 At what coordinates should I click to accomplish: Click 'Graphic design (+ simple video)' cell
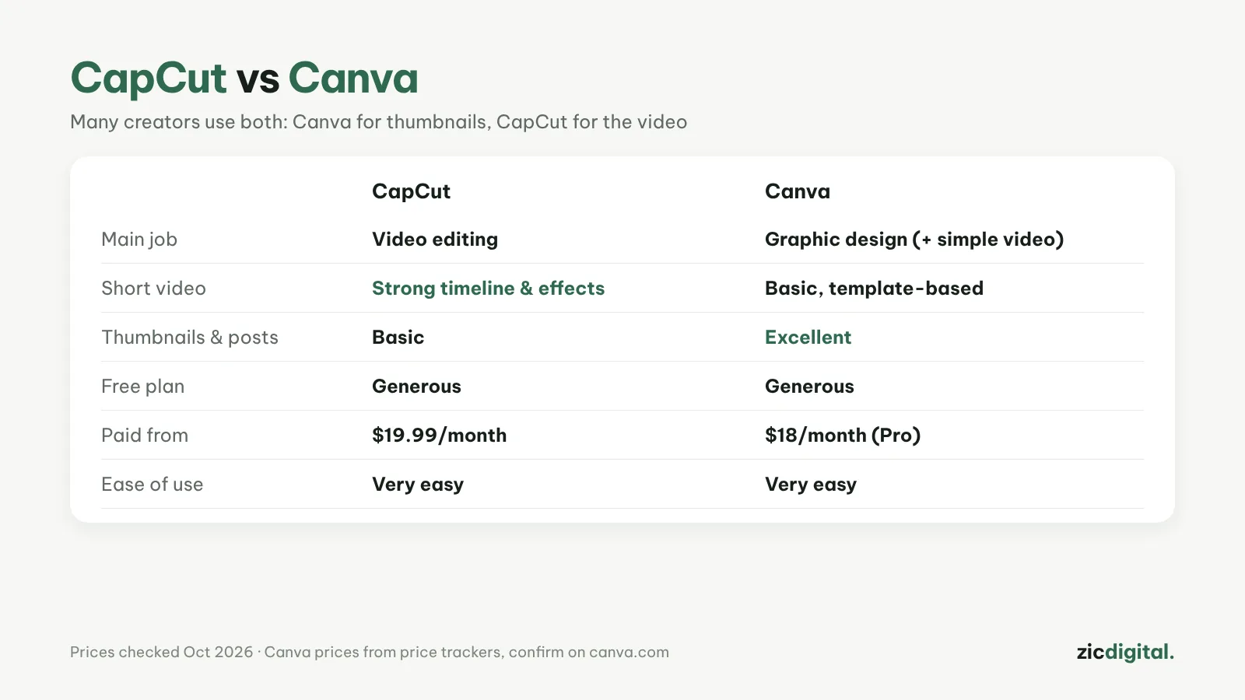pos(914,240)
